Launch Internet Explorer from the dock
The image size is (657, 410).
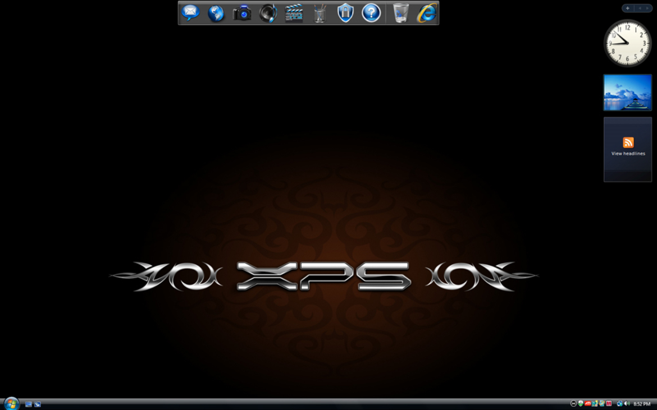point(427,12)
